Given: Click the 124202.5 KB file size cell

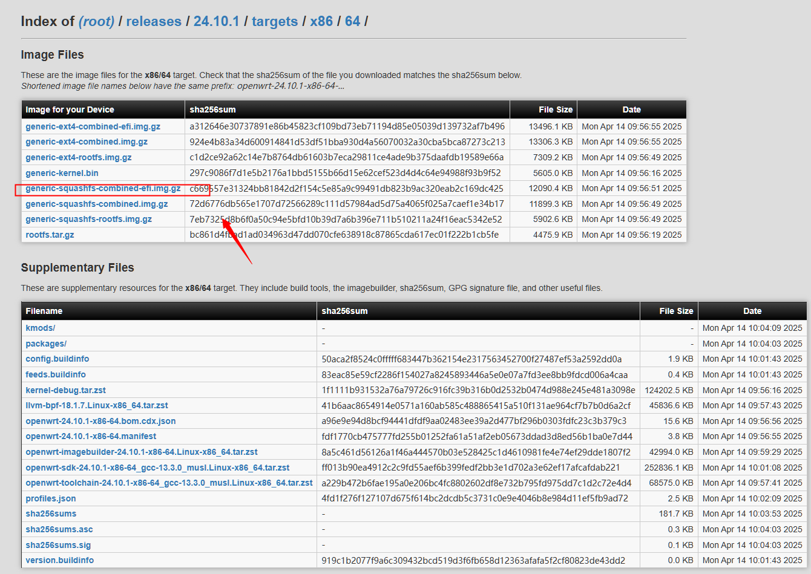Looking at the screenshot, I should [669, 390].
